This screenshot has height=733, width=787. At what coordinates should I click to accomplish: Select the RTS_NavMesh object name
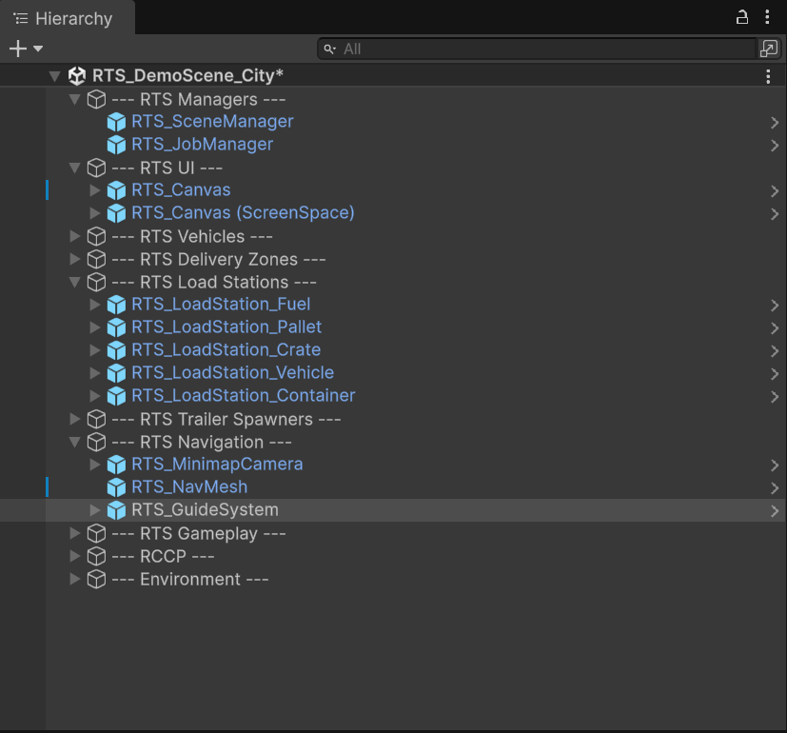[189, 487]
